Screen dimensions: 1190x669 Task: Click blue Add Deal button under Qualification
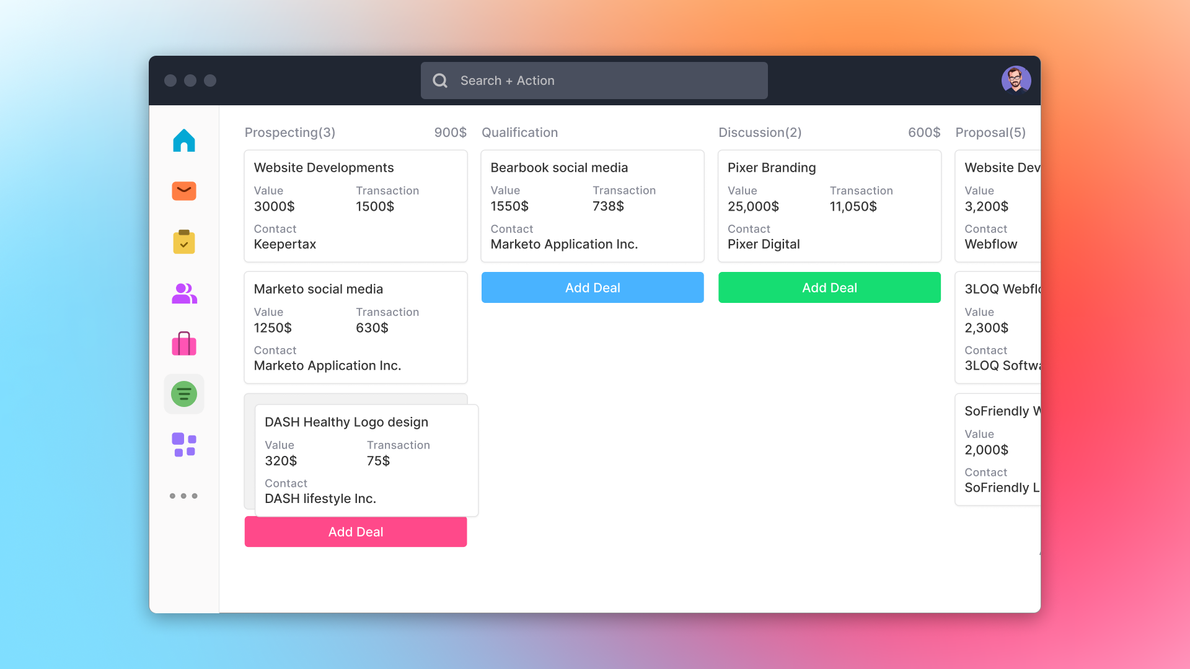click(x=593, y=287)
